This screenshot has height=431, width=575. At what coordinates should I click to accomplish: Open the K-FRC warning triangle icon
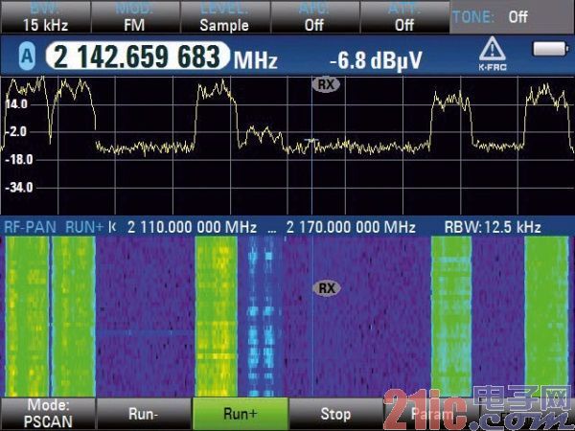[x=493, y=54]
